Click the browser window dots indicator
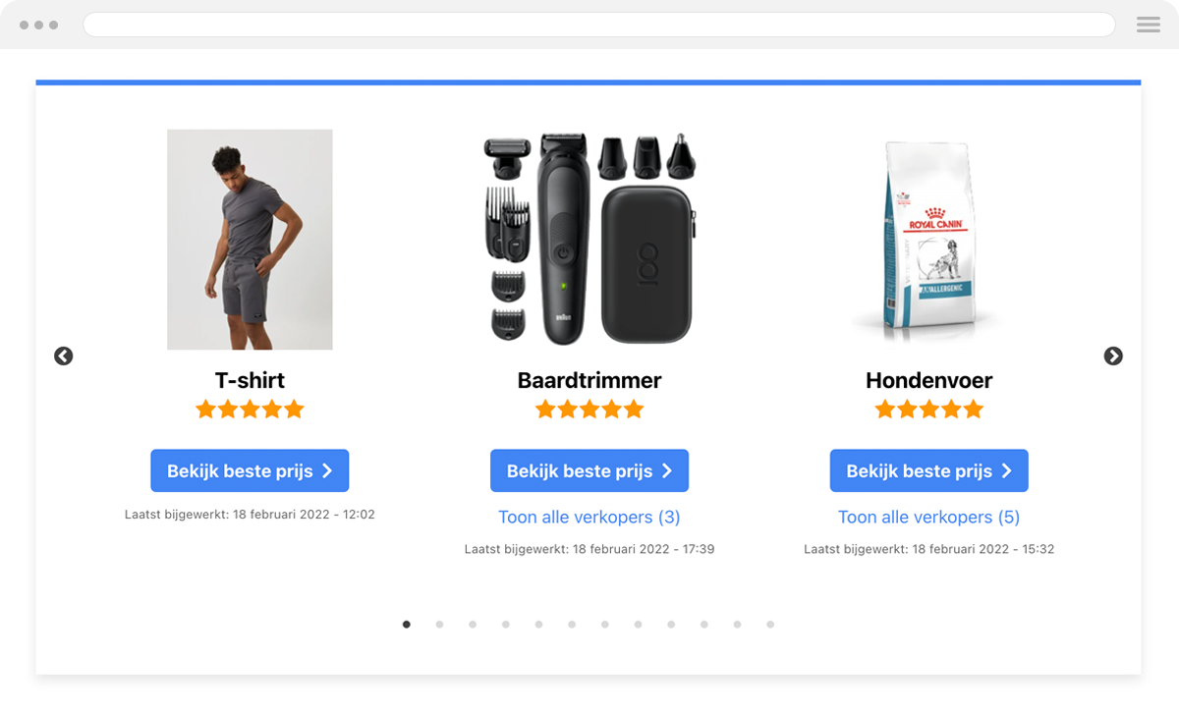The width and height of the screenshot is (1179, 713). [x=37, y=25]
